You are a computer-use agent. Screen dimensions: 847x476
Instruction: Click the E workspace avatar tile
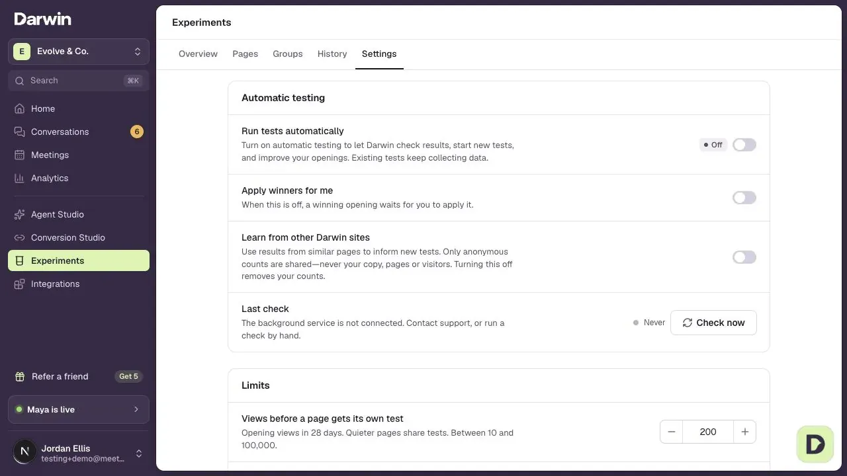coord(22,51)
